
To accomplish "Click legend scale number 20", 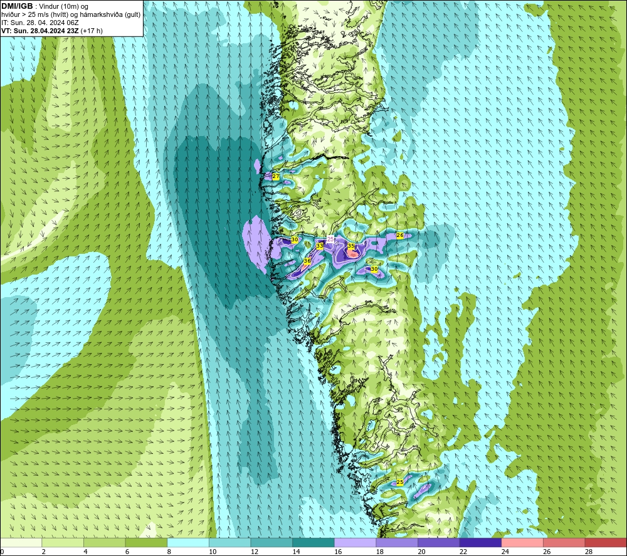I will coord(421,552).
